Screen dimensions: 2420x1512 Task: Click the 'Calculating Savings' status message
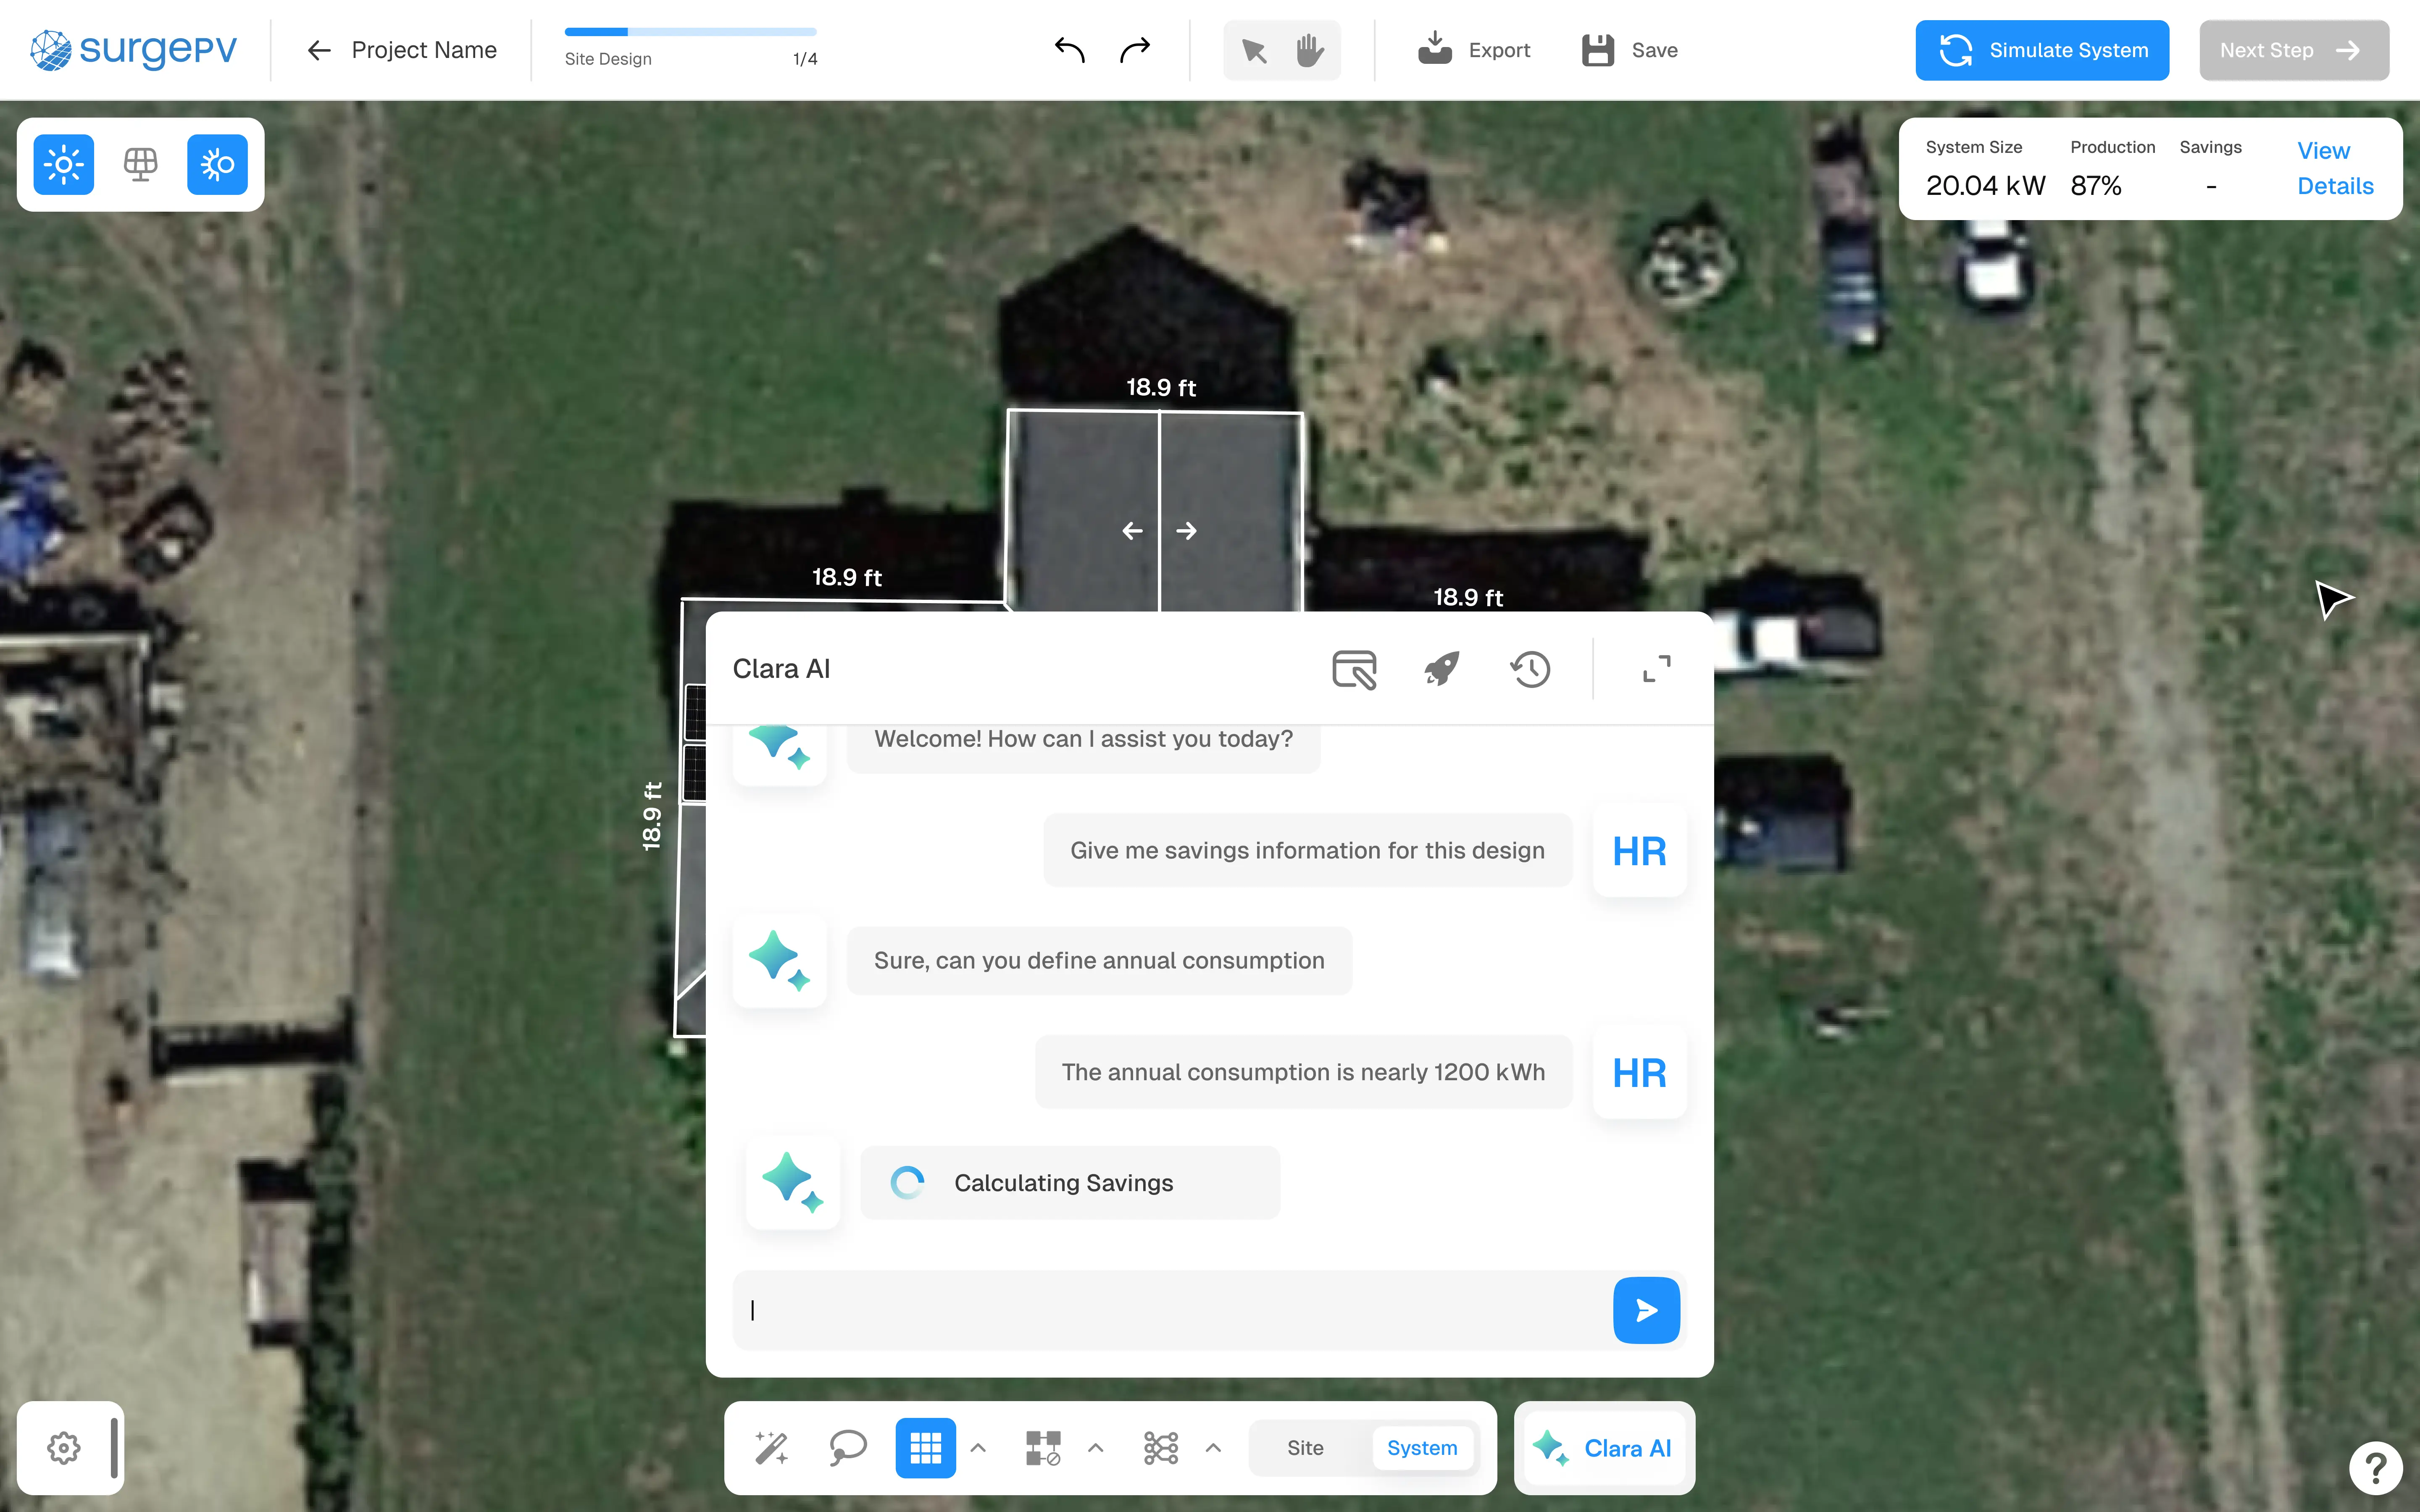point(1070,1183)
